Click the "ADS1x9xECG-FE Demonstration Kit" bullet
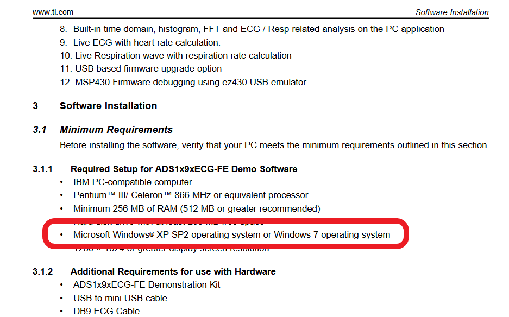 (147, 284)
